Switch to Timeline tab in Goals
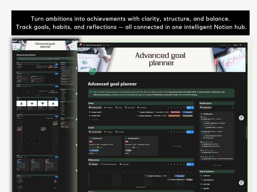The height and width of the screenshot is (192, 257). 108,132
